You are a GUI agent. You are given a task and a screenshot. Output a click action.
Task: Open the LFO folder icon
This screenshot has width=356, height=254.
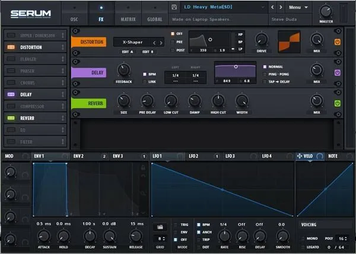point(160,227)
